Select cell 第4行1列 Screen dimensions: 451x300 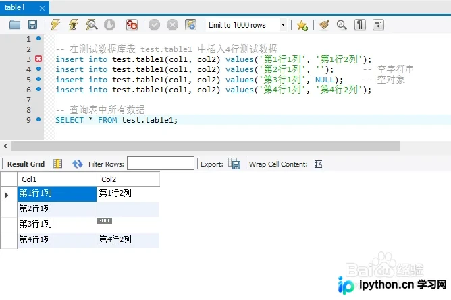click(x=57, y=240)
